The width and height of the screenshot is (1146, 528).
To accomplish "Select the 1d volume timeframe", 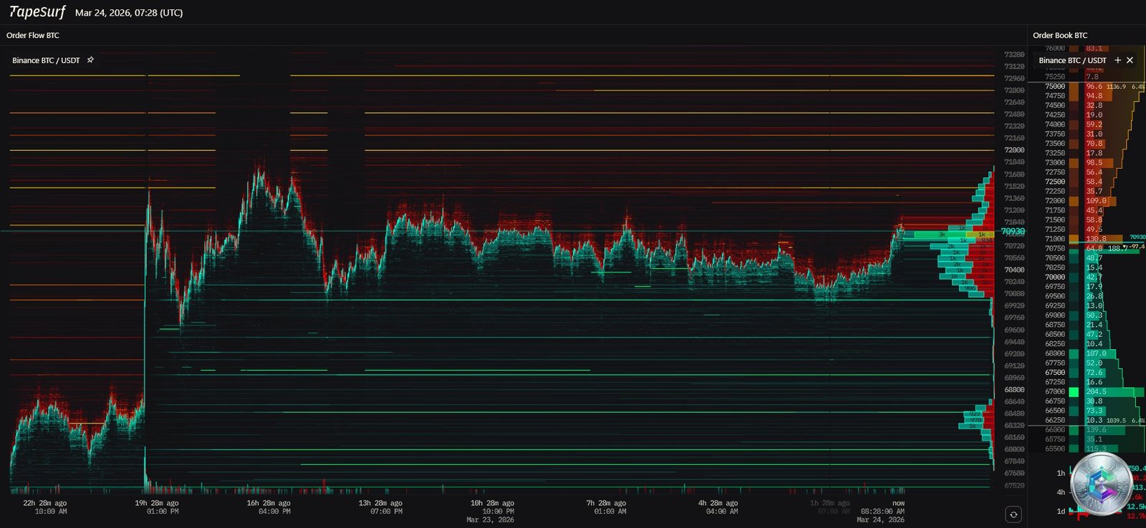I will pos(1061,511).
